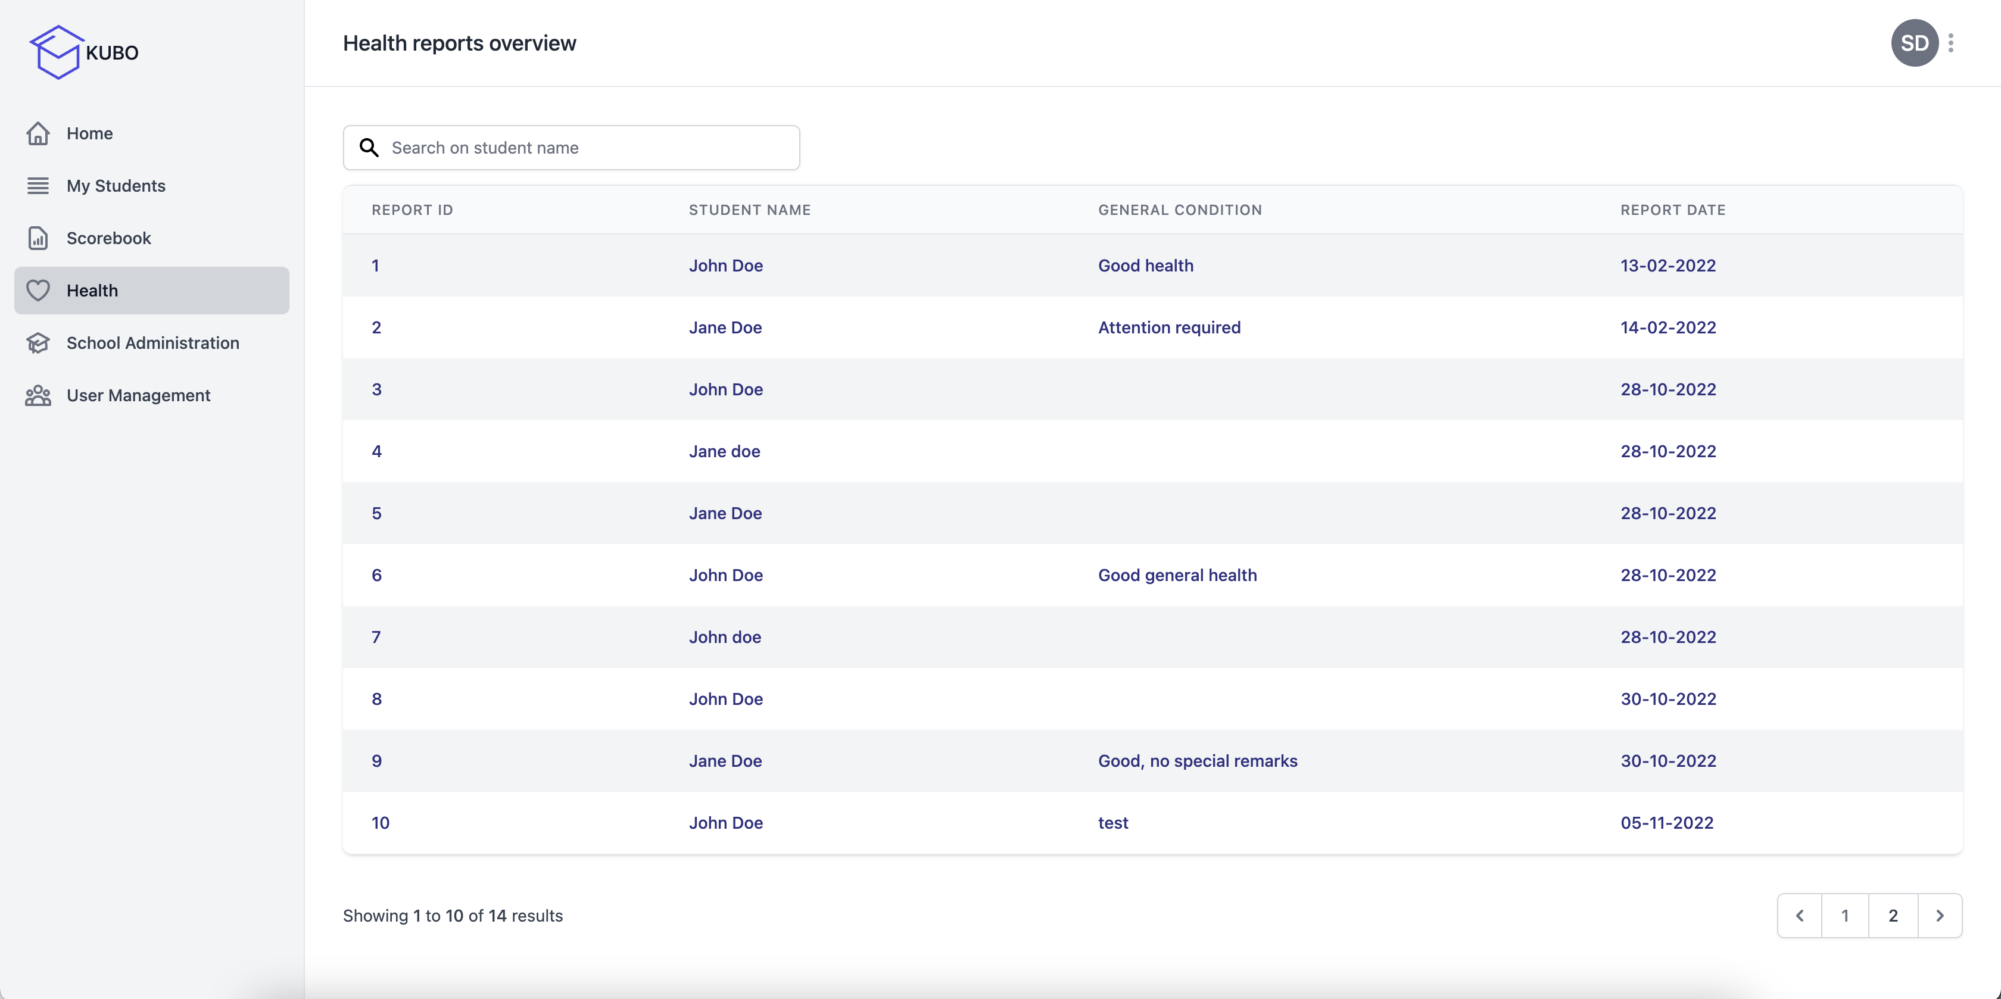Click the SD user avatar

[1914, 43]
